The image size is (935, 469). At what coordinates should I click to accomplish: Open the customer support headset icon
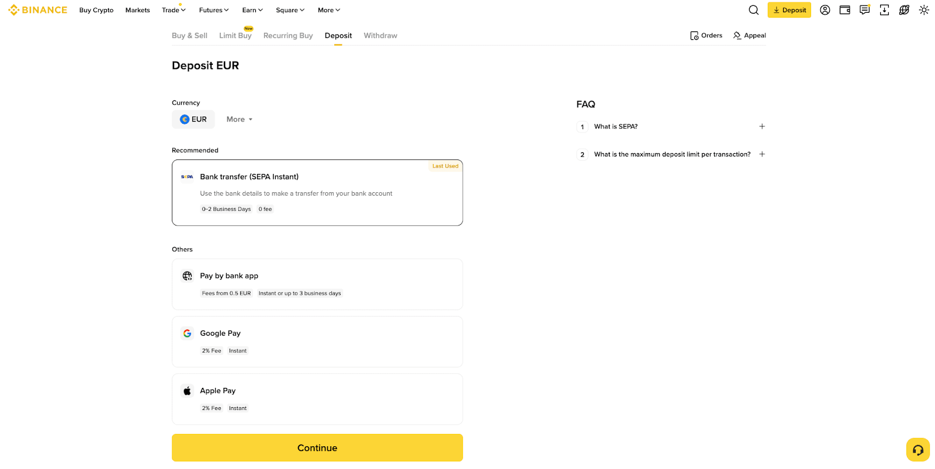917,450
